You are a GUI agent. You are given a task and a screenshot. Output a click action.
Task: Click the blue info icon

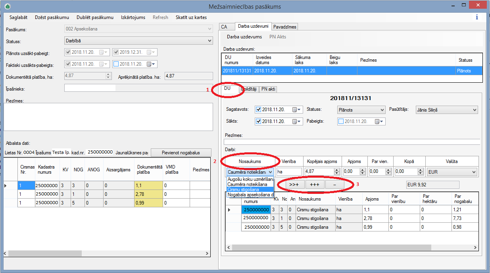[x=477, y=17]
